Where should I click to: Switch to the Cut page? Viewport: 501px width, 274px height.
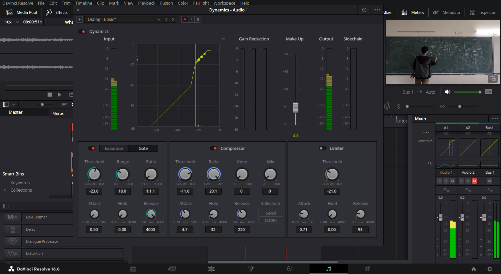(172, 269)
